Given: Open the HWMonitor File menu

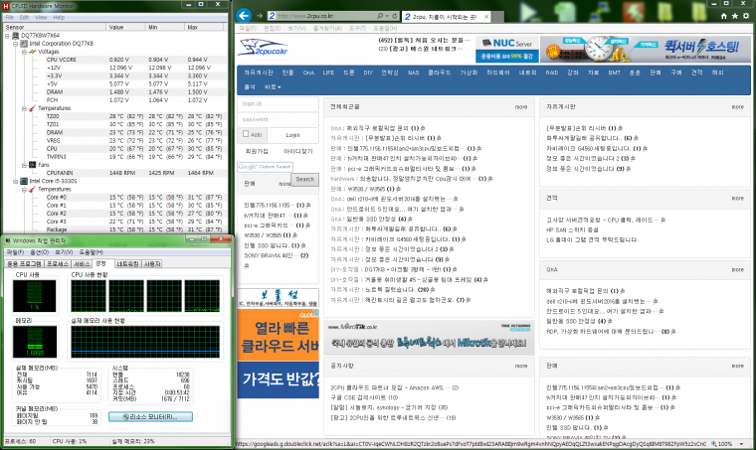Looking at the screenshot, I should pos(10,17).
